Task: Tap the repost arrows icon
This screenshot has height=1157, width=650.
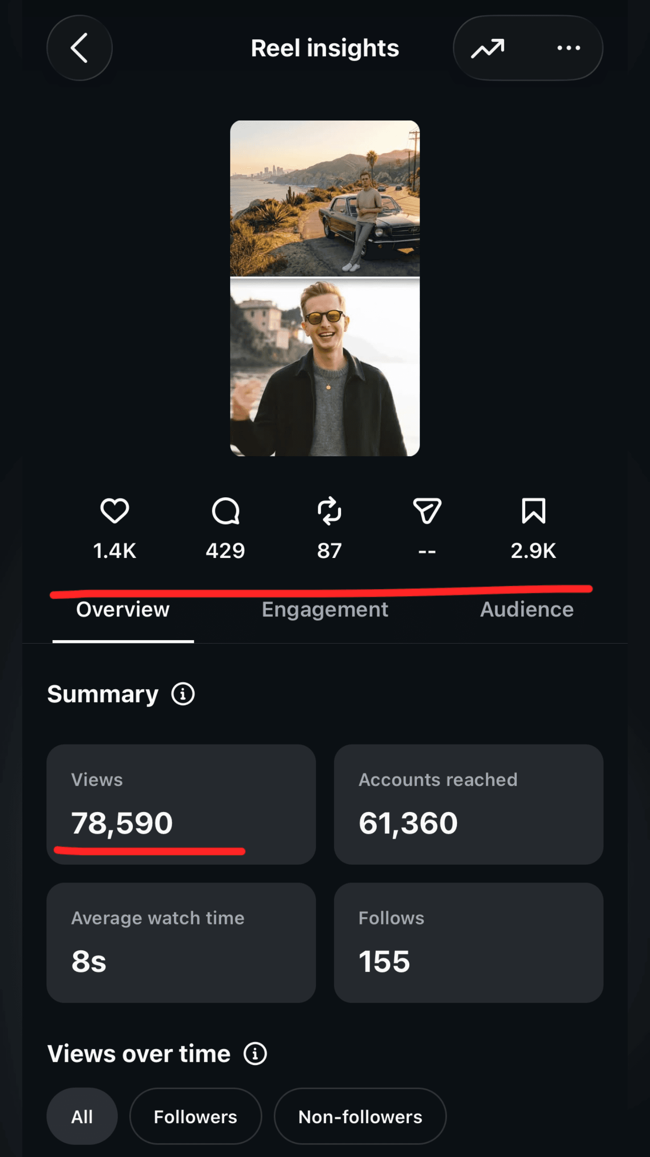Action: coord(329,511)
